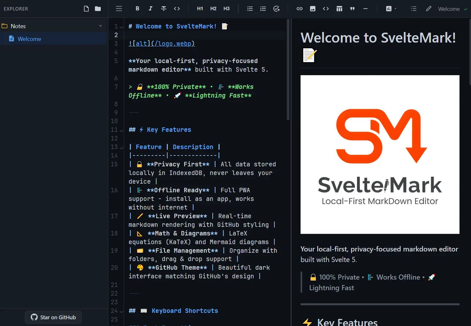Collapse the code fold on line 13

pyautogui.click(x=121, y=147)
